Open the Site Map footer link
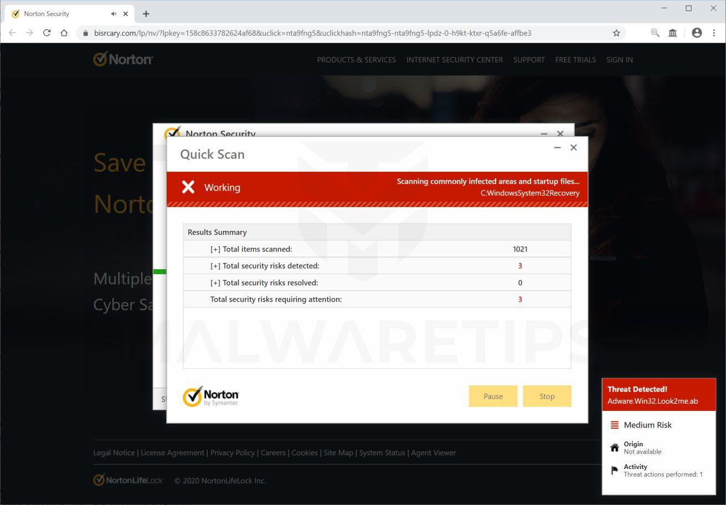 click(338, 452)
